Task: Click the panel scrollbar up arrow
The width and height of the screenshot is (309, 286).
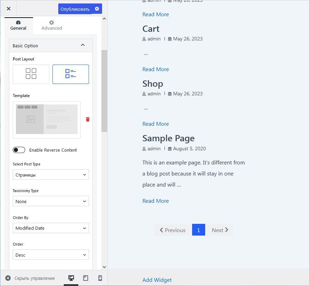Action: (x=104, y=19)
